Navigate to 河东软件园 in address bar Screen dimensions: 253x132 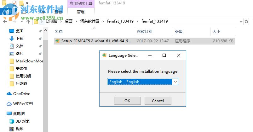click(x=90, y=21)
